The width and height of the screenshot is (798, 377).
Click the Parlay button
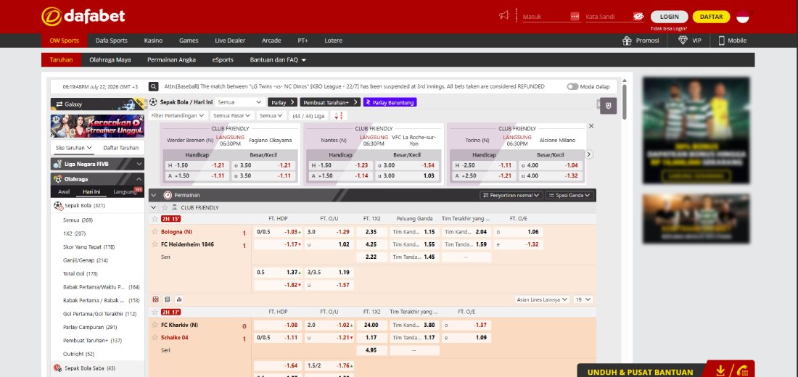282,102
